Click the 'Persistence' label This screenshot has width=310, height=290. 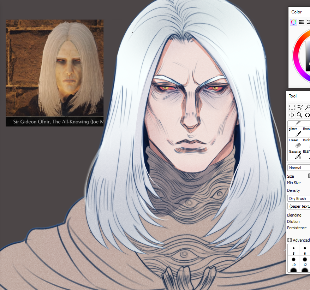(297, 228)
